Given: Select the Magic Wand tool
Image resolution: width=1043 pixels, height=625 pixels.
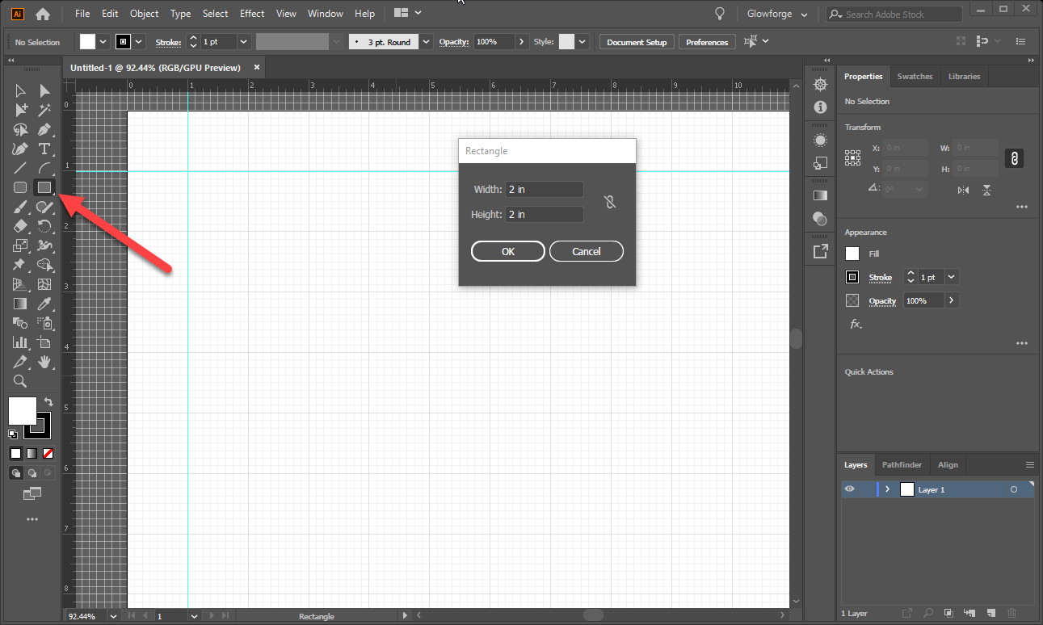Looking at the screenshot, I should click(x=44, y=110).
